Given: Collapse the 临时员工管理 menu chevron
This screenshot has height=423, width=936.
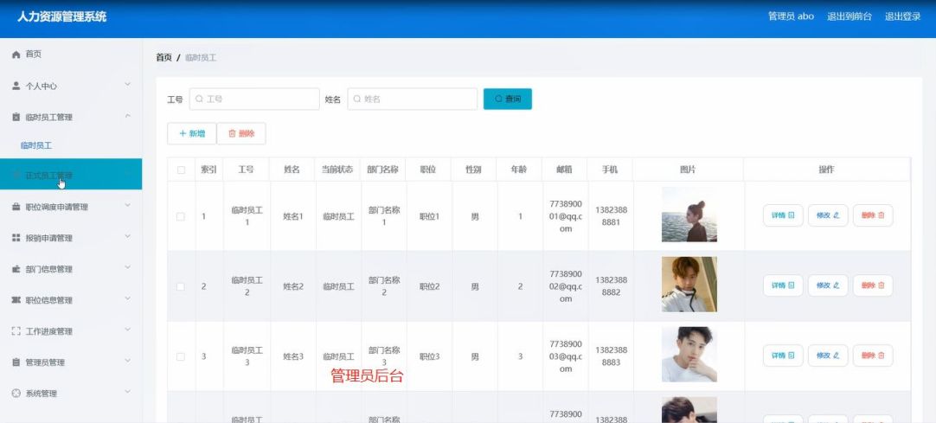Looking at the screenshot, I should point(127,116).
